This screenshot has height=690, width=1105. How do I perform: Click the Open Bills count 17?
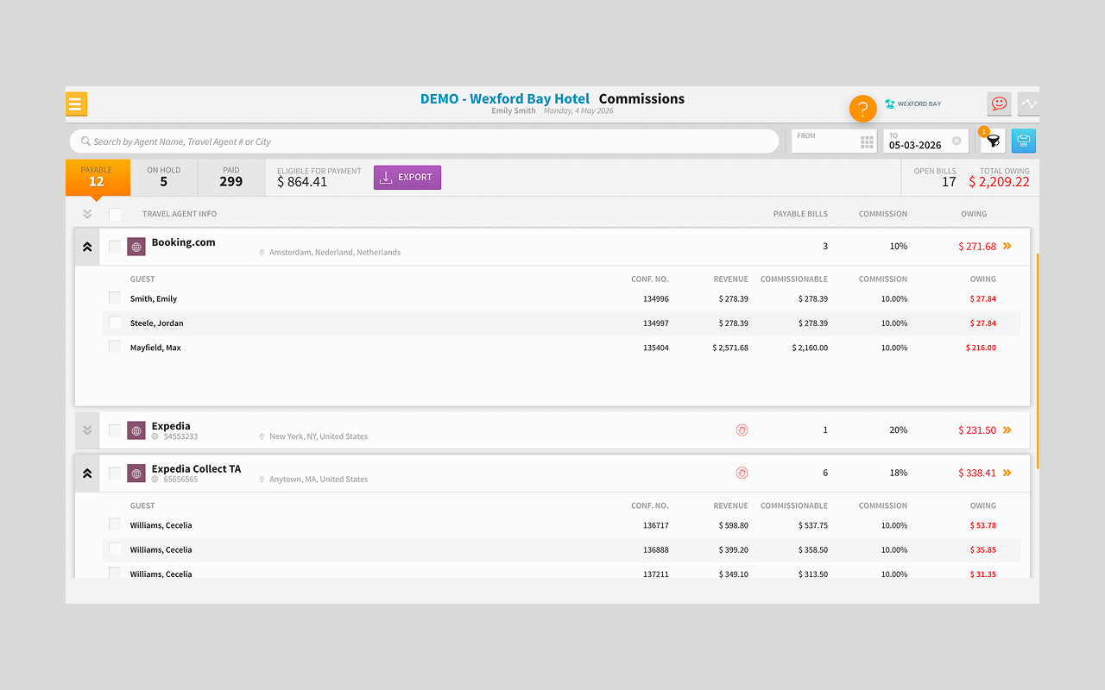(x=949, y=182)
